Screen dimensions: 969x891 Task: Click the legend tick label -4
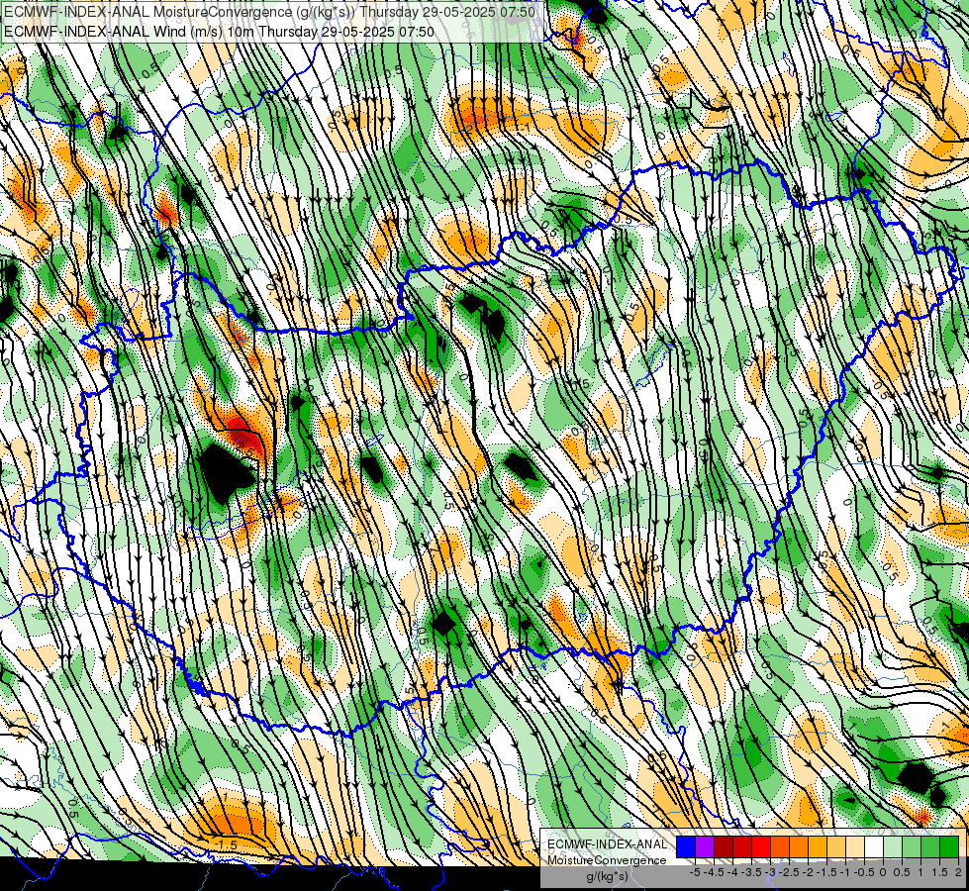click(732, 872)
